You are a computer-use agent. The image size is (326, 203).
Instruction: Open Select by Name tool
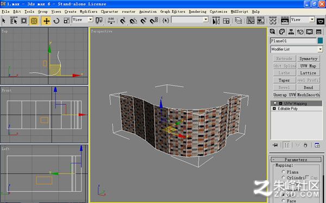14,21
